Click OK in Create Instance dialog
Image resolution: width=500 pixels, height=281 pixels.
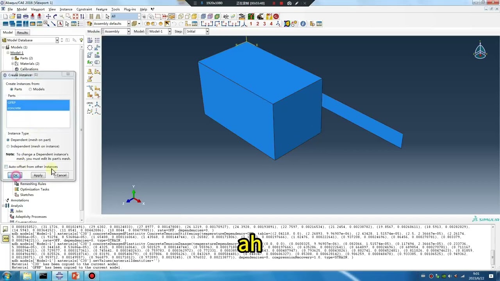pos(15,176)
